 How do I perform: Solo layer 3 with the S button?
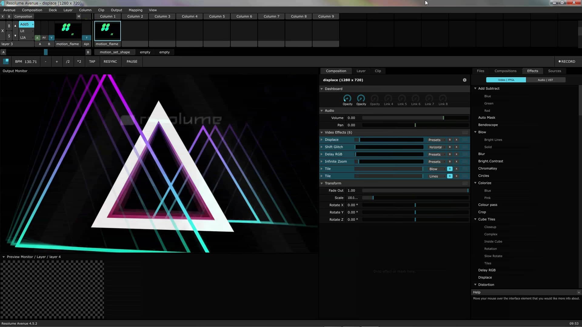tap(9, 36)
